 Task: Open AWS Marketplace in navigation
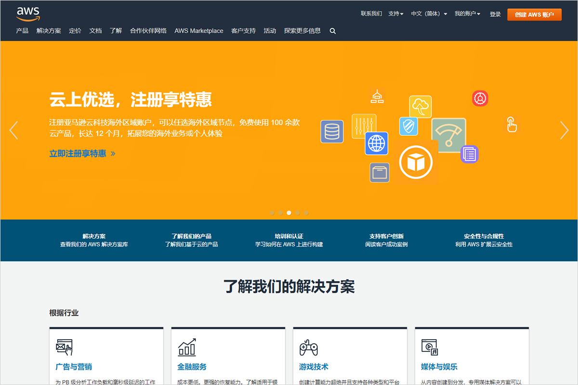coord(199,31)
